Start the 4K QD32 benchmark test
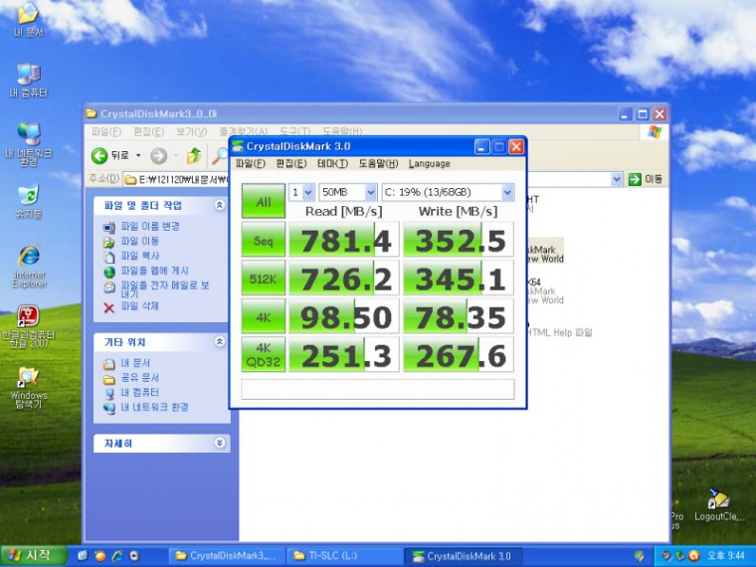Viewport: 756px width, 567px height. pos(263,355)
